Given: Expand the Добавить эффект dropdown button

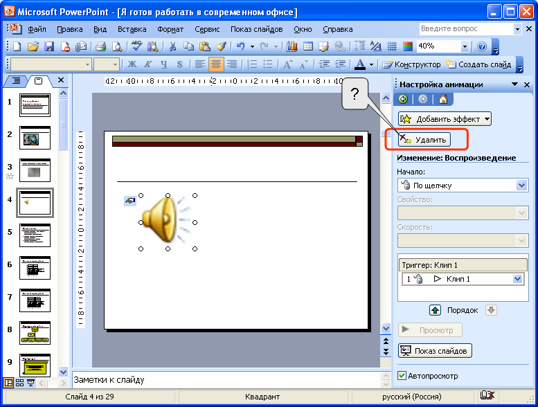Looking at the screenshot, I should click(x=445, y=119).
